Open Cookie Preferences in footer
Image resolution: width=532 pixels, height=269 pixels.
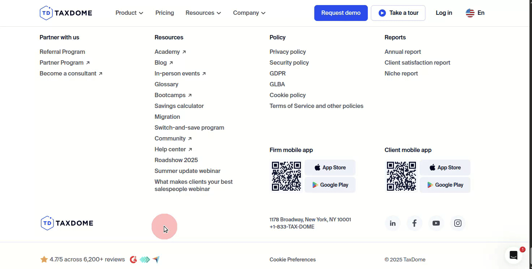[x=293, y=260]
